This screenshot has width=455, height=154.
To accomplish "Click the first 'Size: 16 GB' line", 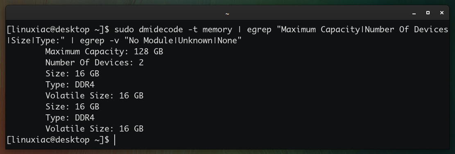I will click(72, 74).
